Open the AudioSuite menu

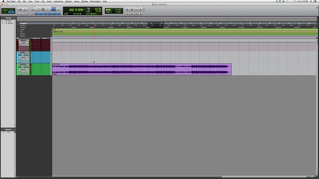click(58, 1)
